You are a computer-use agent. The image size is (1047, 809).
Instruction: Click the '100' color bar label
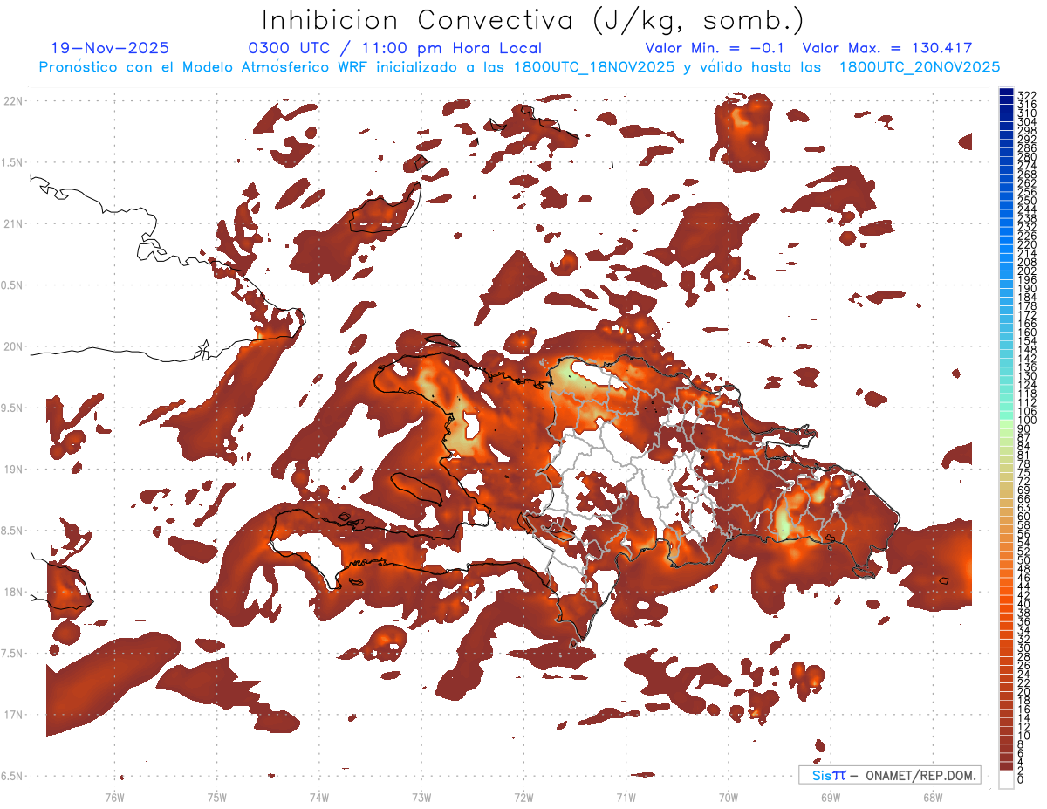1027,421
